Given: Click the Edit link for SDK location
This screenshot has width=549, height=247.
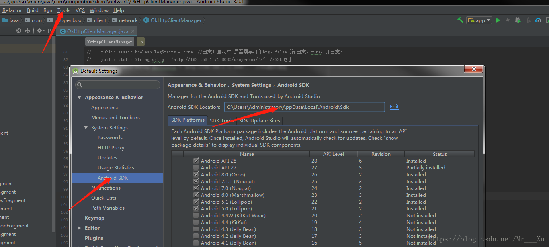Looking at the screenshot, I should coord(394,107).
